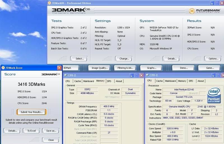Click Submit Your Results...
The height and width of the screenshot is (144, 224).
point(31,112)
